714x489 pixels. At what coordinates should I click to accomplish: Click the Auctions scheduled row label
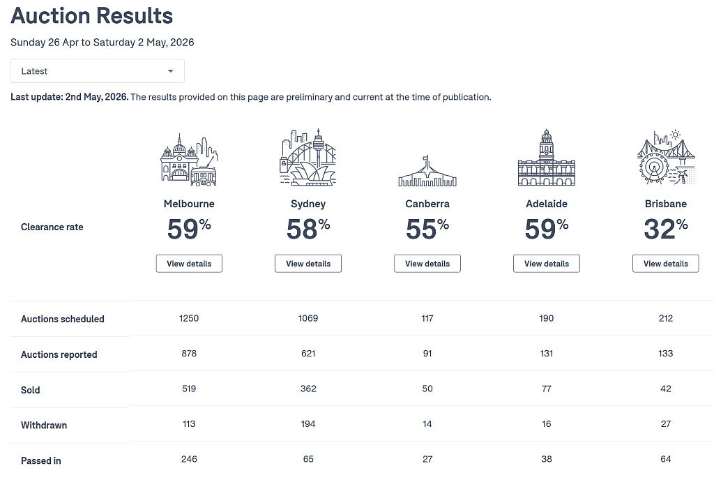click(x=62, y=319)
